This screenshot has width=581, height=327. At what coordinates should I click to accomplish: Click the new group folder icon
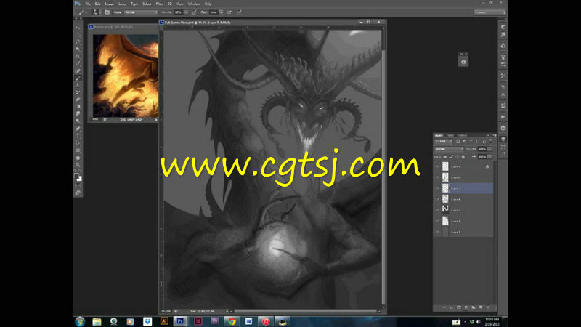point(474,307)
